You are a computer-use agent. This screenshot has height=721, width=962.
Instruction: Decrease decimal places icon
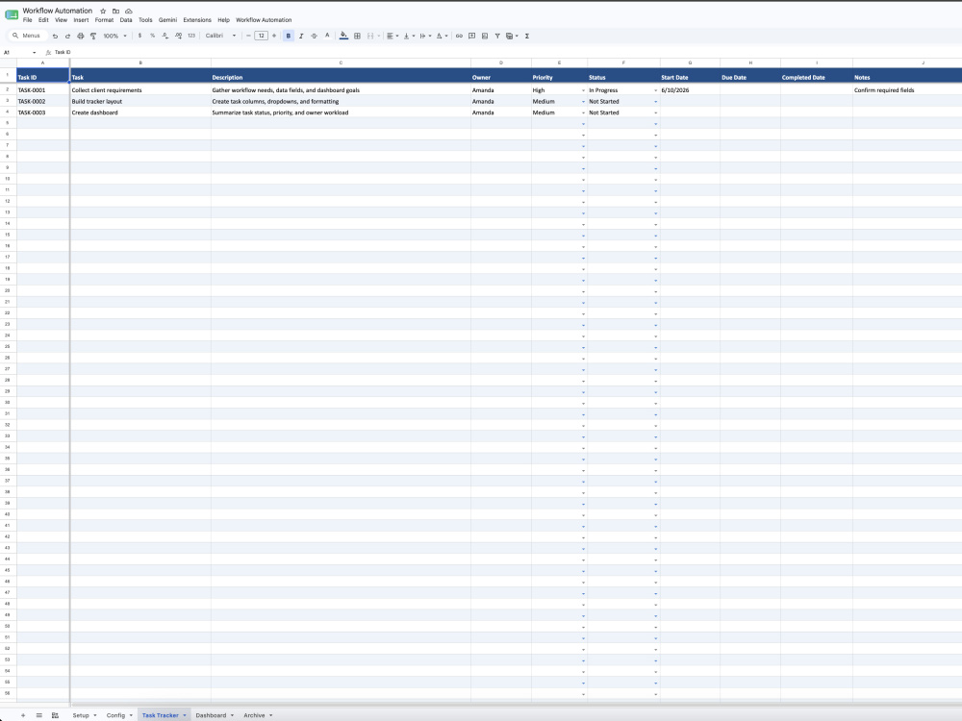pyautogui.click(x=165, y=36)
